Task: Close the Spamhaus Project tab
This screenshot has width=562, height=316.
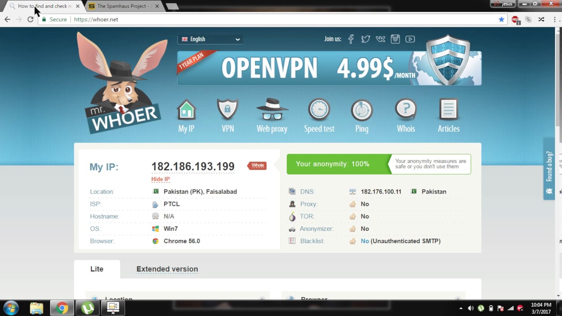Action: 157,6
